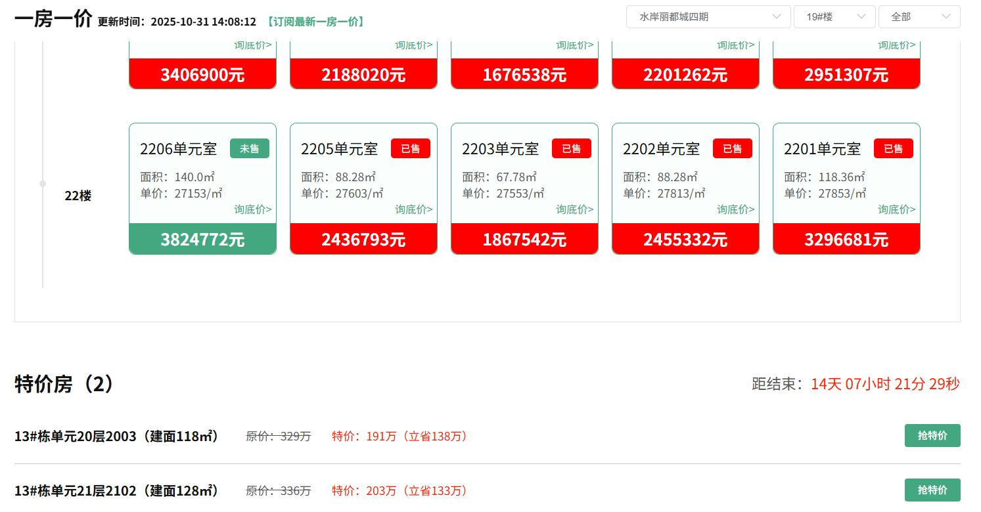Expand the 19#楼 building dropdown

click(834, 17)
